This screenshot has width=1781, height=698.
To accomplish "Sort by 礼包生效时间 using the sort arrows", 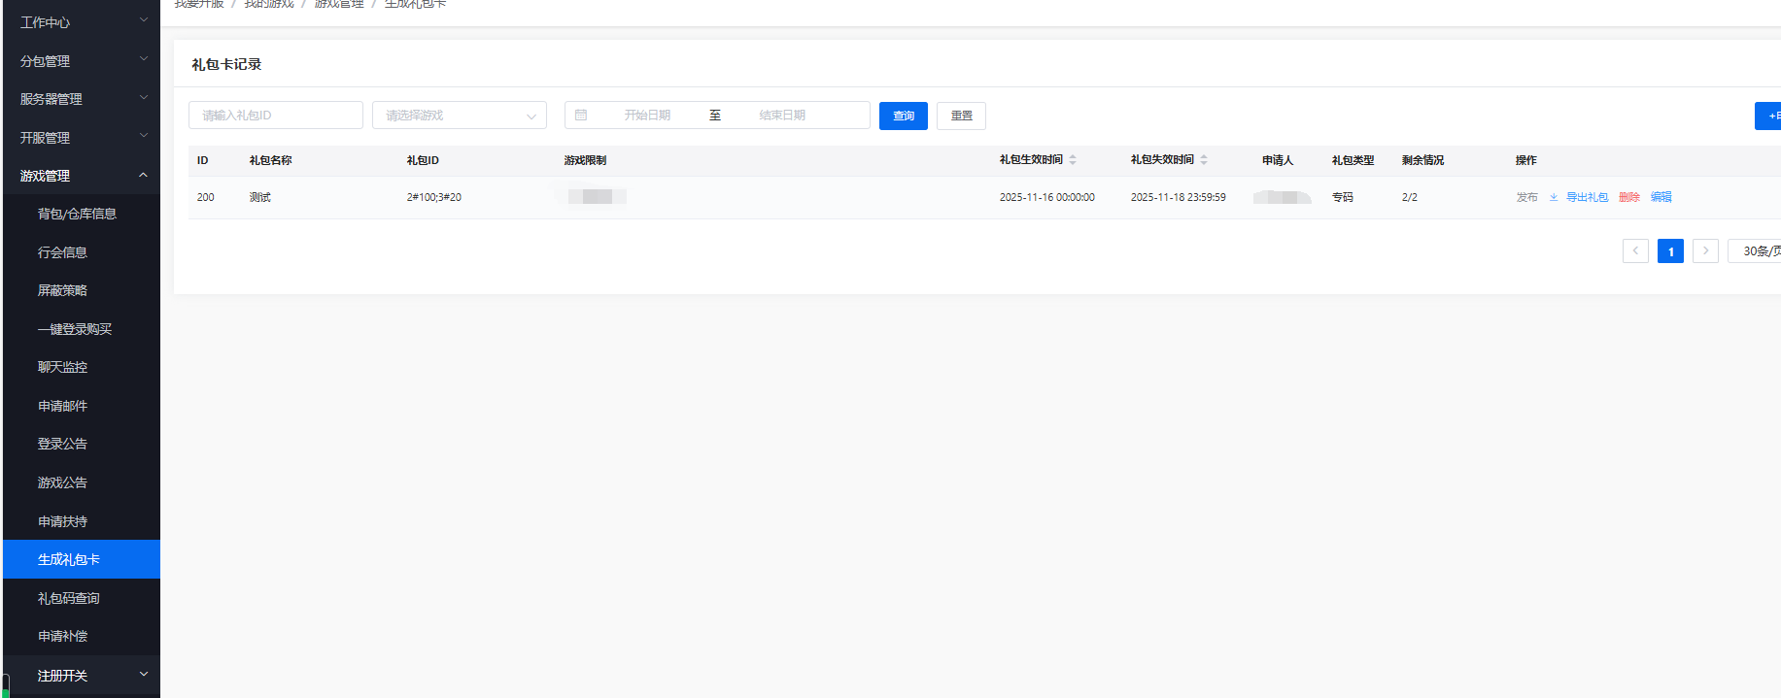I will point(1073,160).
